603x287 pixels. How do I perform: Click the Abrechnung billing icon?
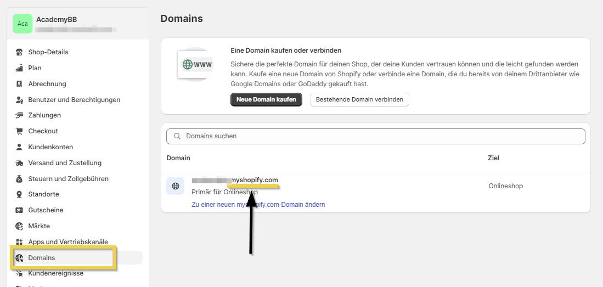click(x=20, y=84)
